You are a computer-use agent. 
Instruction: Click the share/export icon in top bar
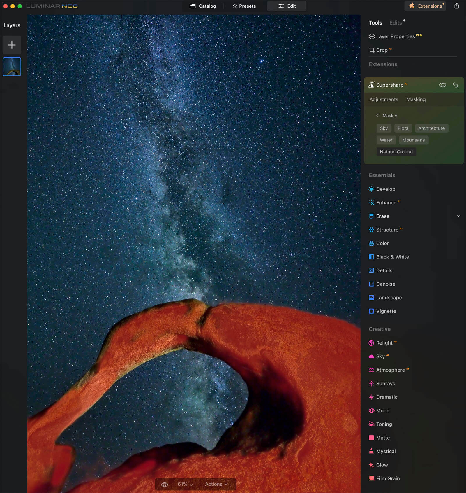[456, 6]
